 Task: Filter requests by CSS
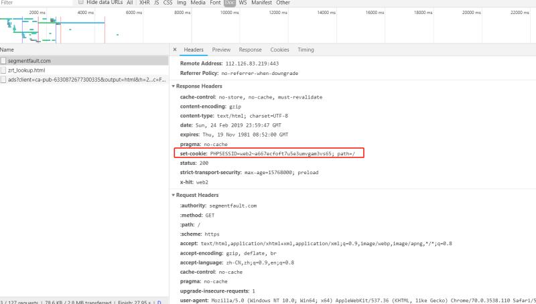[x=168, y=3]
